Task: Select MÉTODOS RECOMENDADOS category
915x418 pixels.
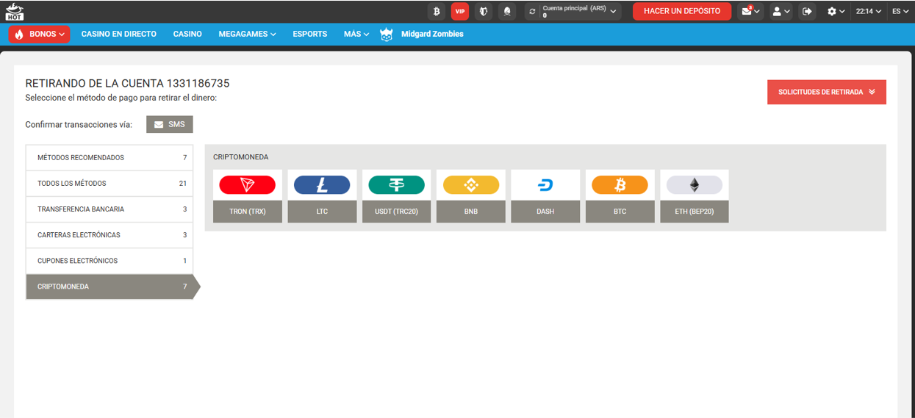Action: (x=110, y=158)
